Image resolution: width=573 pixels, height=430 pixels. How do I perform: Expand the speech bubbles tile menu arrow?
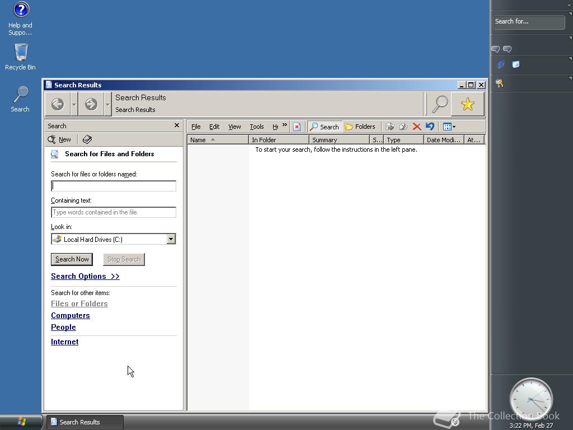[570, 38]
